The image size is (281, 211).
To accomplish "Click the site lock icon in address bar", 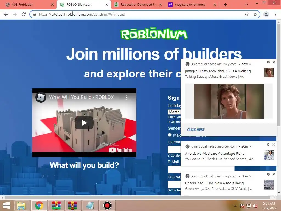I will 35,14.
